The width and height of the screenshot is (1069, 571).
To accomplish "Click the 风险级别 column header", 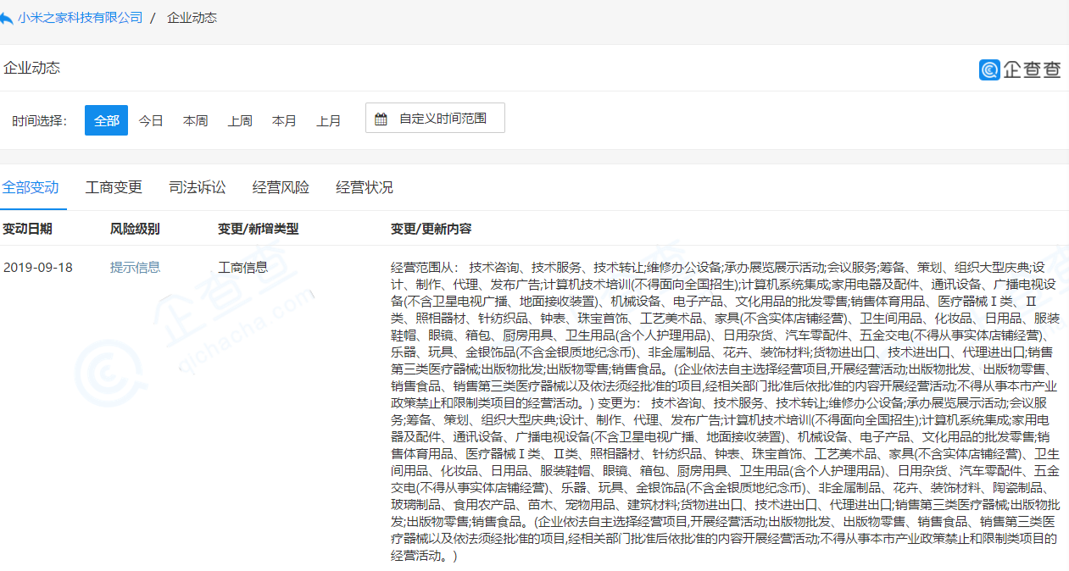I will click(x=135, y=229).
